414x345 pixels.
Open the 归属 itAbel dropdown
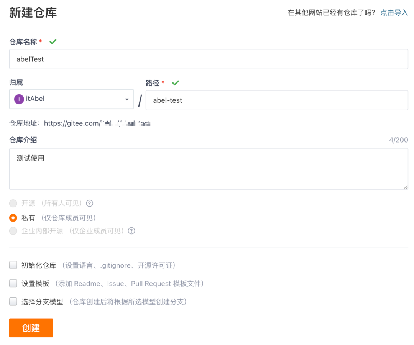tap(71, 99)
